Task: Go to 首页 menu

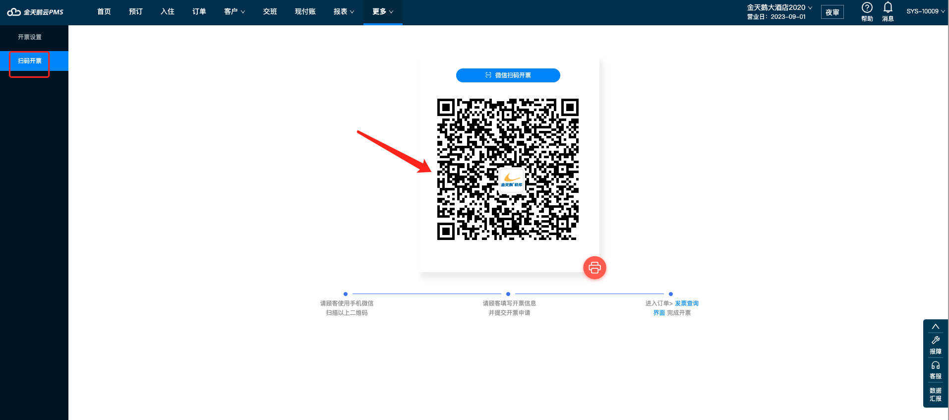Action: [104, 11]
